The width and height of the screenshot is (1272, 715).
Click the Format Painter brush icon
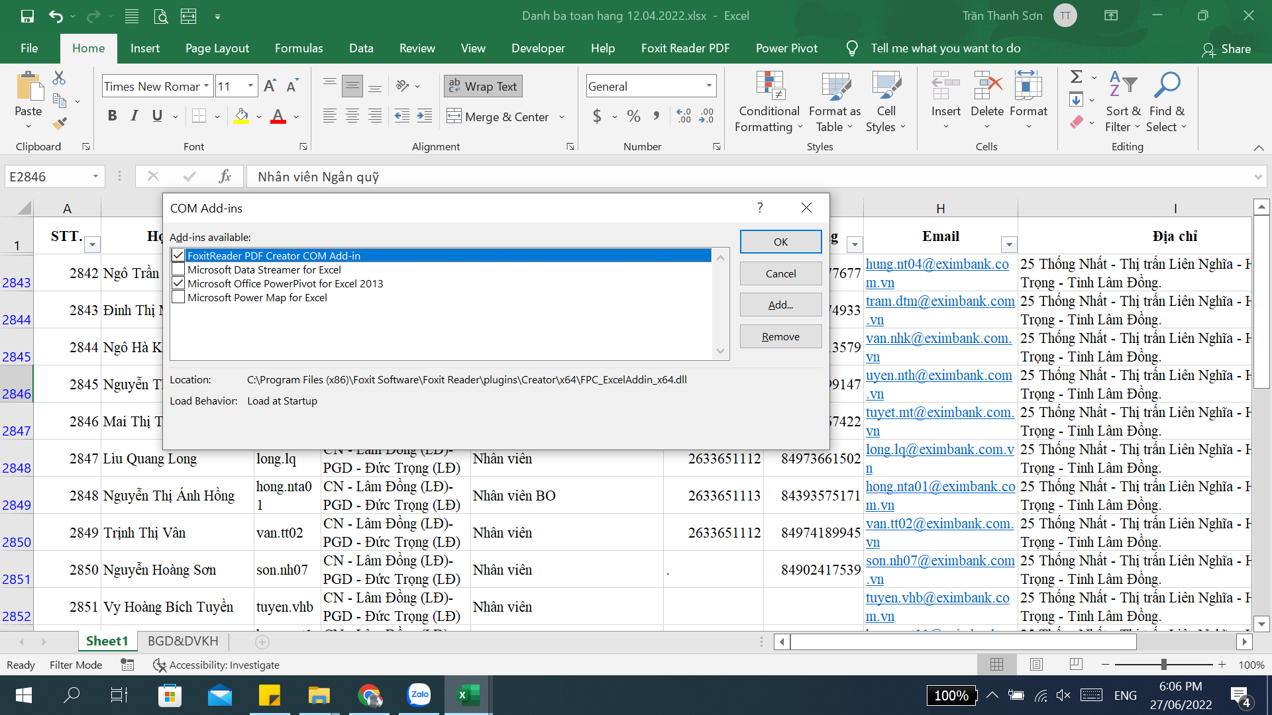[x=60, y=123]
